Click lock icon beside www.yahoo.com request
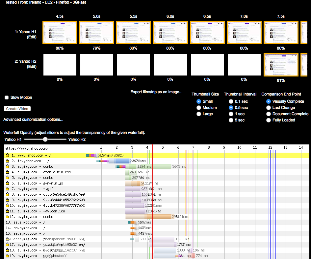 (7, 155)
